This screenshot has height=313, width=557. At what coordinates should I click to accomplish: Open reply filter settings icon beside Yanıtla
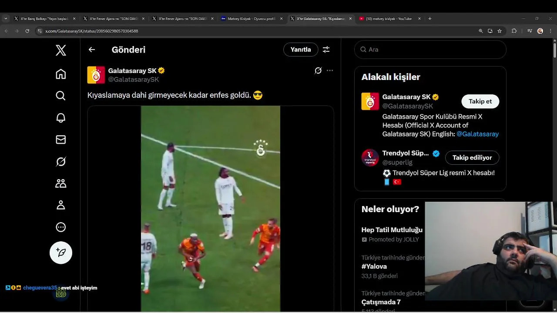(x=326, y=50)
